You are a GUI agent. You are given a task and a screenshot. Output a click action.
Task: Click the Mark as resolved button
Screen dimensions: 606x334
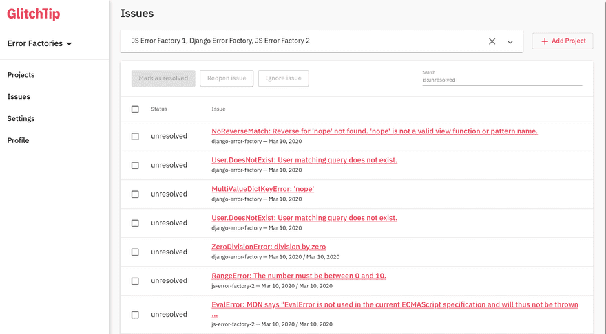pos(163,78)
